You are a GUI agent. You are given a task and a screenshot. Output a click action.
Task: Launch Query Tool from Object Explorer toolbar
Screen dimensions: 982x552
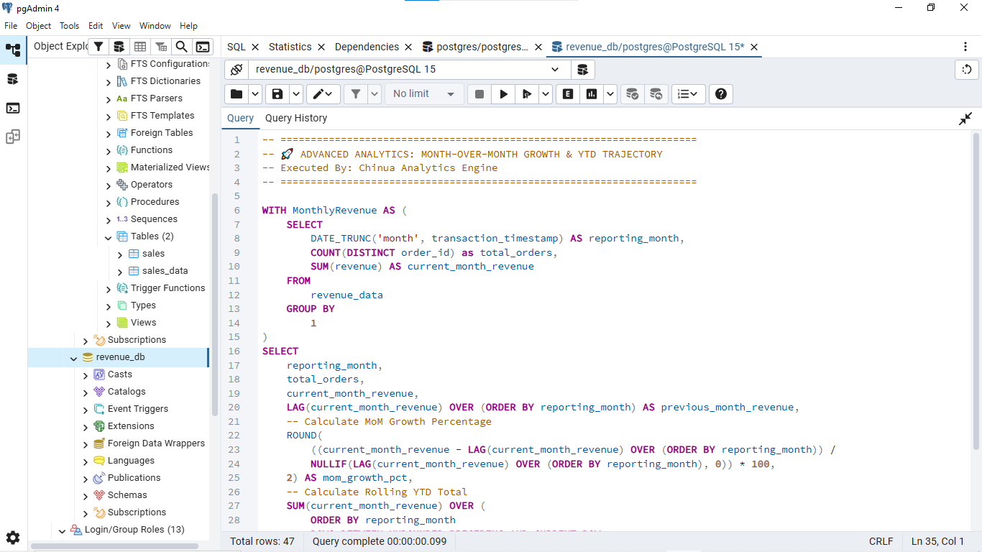point(119,47)
